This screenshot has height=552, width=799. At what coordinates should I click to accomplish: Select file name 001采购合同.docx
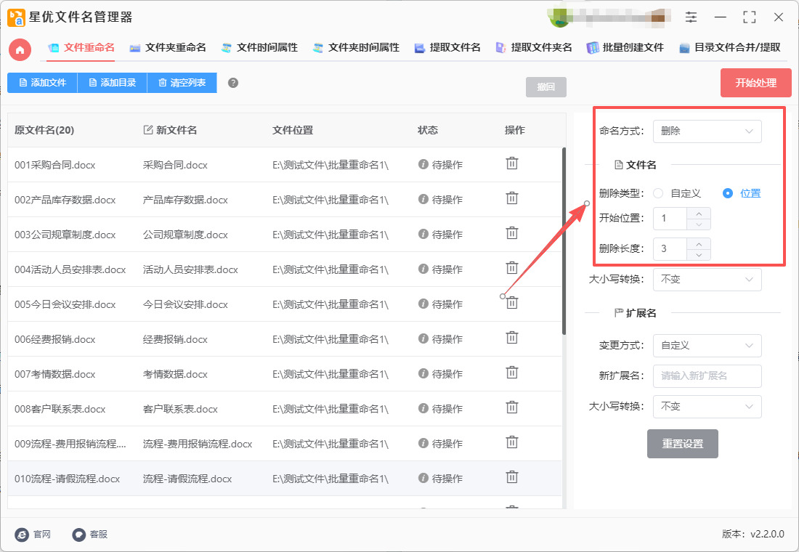click(x=55, y=165)
